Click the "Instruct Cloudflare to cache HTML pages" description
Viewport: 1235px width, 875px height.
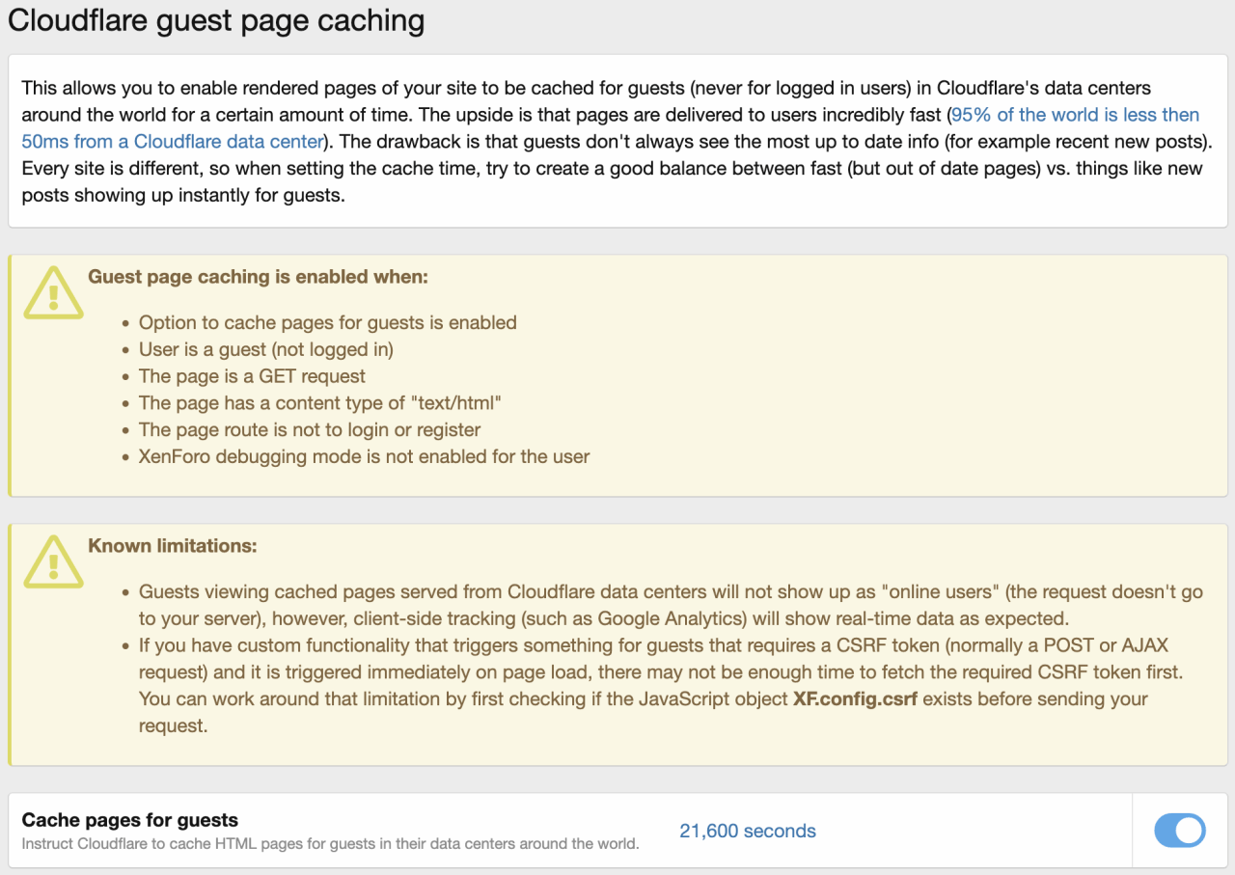[330, 844]
